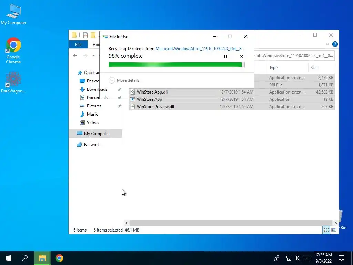Expand More details in File In Use dialog
The width and height of the screenshot is (353, 265).
(124, 80)
